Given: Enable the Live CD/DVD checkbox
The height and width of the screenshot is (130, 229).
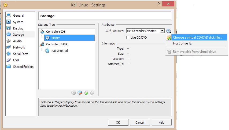Looking at the screenshot, I should (128, 38).
